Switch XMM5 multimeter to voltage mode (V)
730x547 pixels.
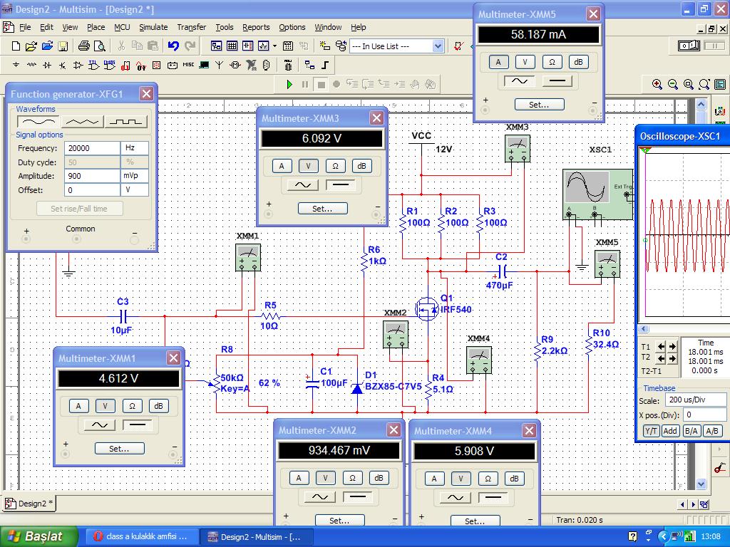525,62
